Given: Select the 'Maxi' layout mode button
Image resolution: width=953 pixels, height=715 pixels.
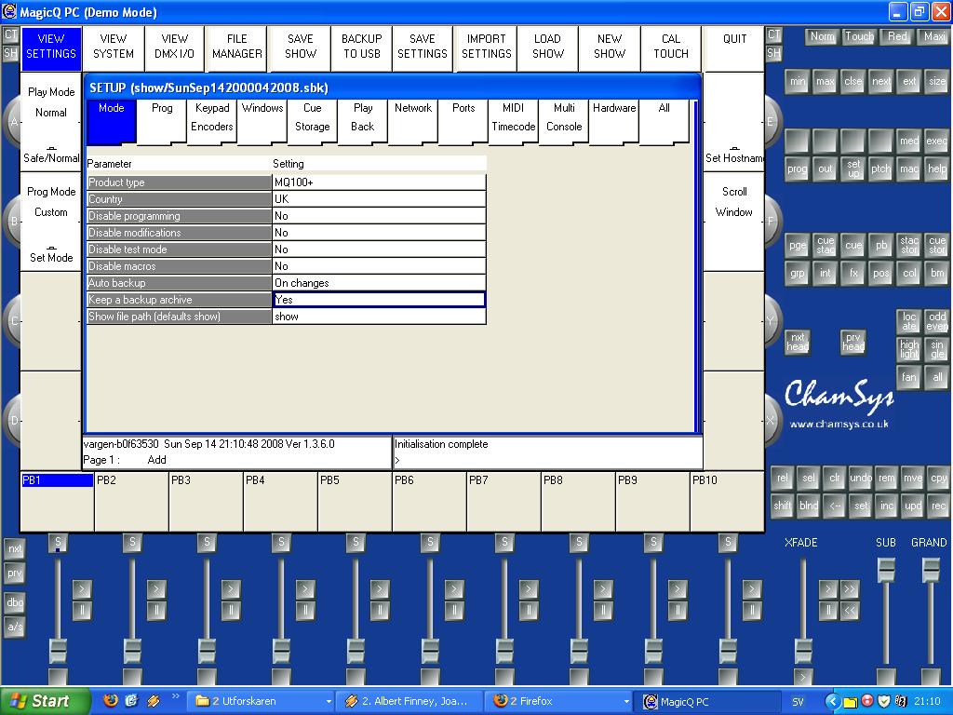Looking at the screenshot, I should (934, 36).
